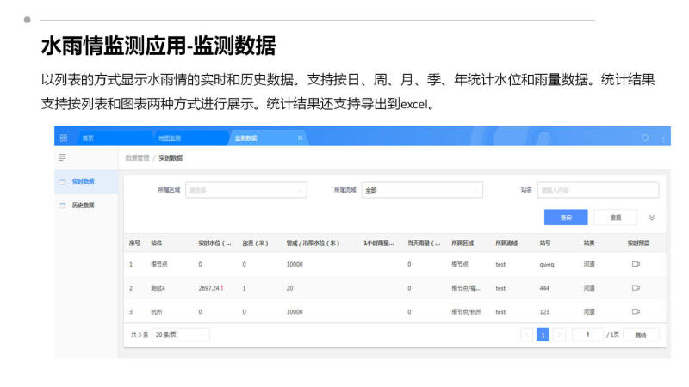Click the circular user icon at top right
Viewport: 689px width, 387px height.
[645, 138]
